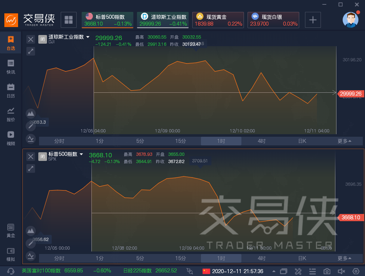Open the 自选 watchlist sidebar section
This screenshot has height=276, width=365.
(11, 43)
